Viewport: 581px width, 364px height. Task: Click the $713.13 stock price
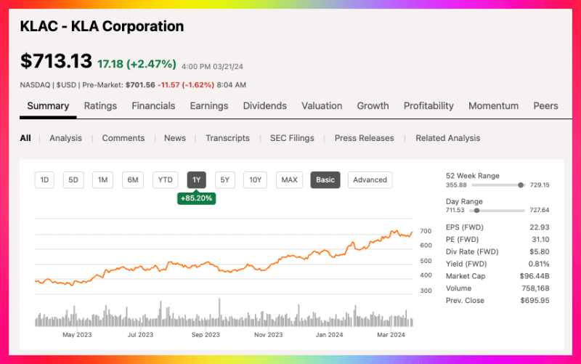point(56,61)
